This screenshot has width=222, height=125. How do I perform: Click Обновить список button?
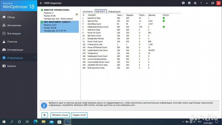[x=60, y=115]
